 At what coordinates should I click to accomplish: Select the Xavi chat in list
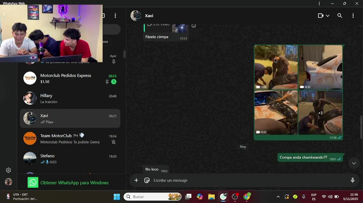pyautogui.click(x=70, y=118)
